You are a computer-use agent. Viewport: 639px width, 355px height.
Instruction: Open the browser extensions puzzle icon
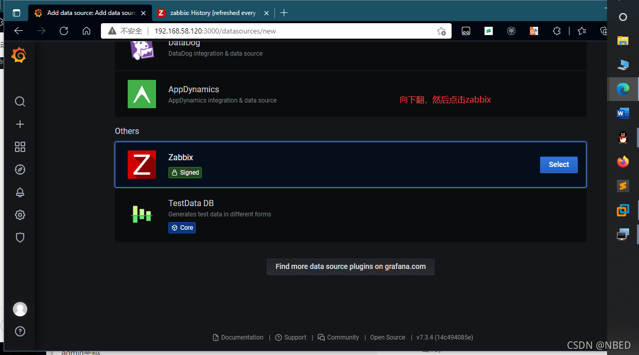(x=557, y=31)
